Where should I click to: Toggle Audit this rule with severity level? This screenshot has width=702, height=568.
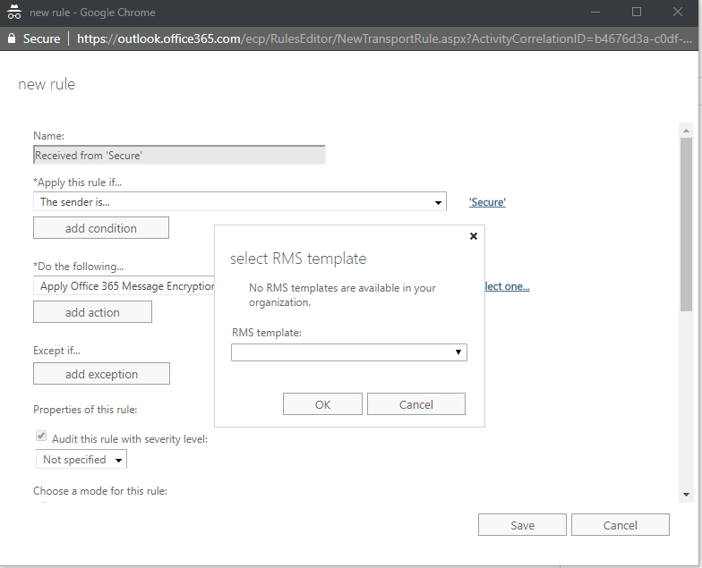coord(41,436)
